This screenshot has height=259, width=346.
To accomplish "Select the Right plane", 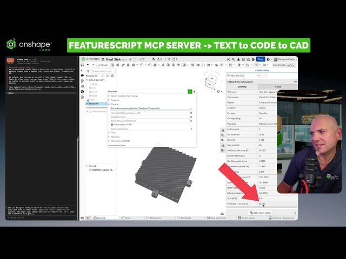I will click(x=94, y=96).
